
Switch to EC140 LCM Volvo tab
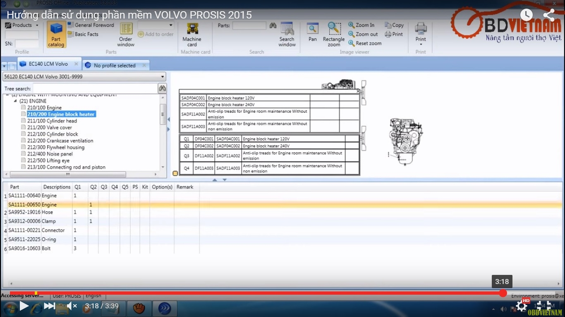[x=48, y=64]
